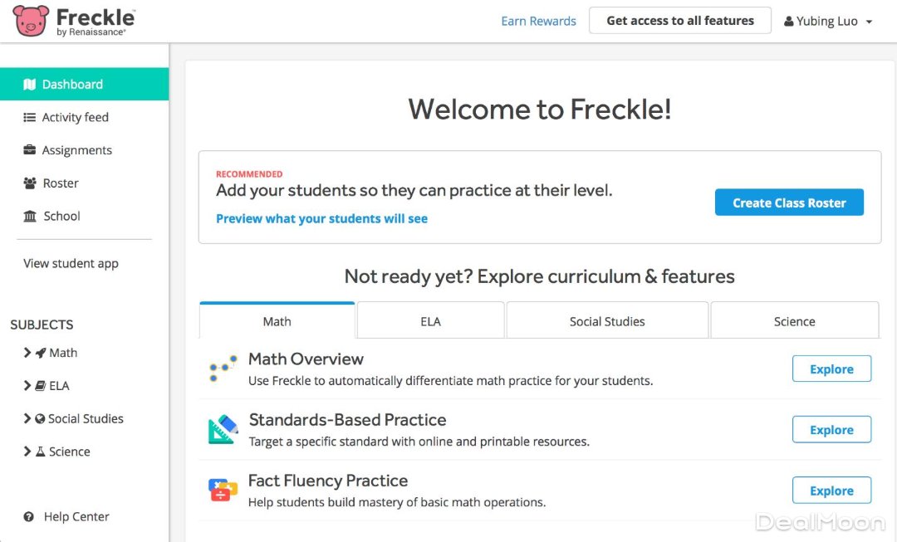Click the Dashboard map icon in sidebar

tap(30, 85)
